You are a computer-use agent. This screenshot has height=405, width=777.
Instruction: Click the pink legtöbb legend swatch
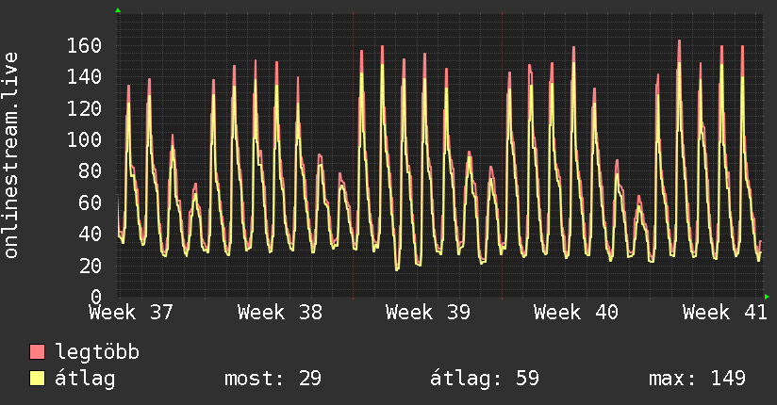point(37,352)
